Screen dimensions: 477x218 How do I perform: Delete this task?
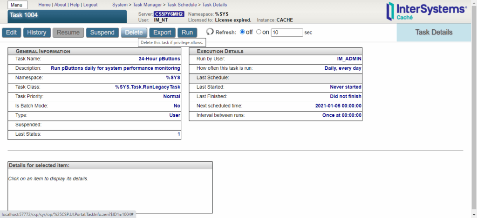click(134, 33)
